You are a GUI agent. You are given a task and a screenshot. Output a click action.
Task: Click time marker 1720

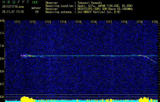pyautogui.click(x=155, y=22)
